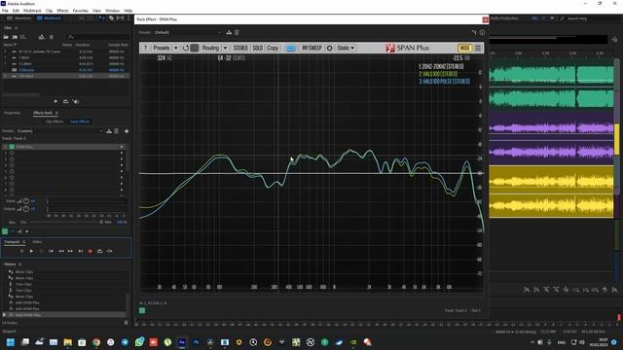
Task: Click the Record button in Transport
Action: coord(91,251)
